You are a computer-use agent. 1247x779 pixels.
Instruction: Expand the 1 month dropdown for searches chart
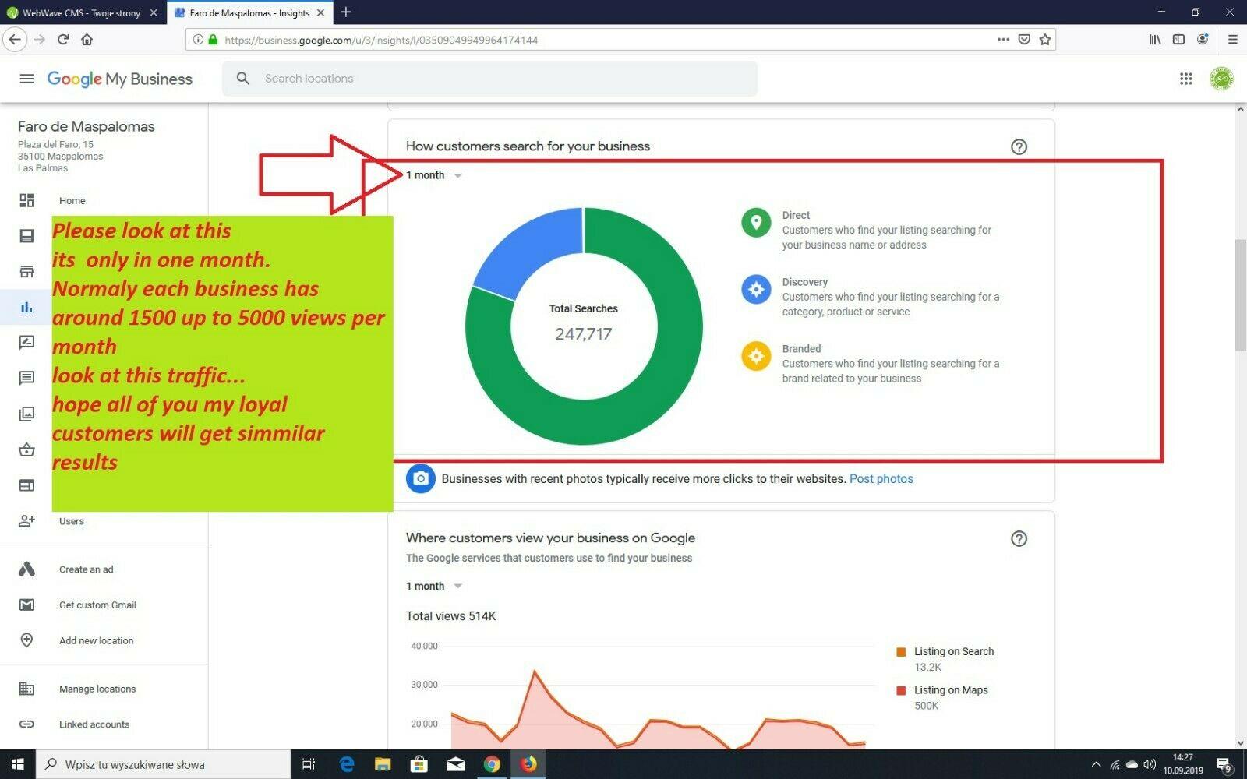click(433, 175)
